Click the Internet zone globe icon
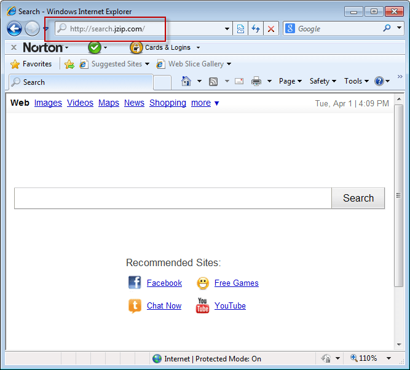Screen dimensions: 410x370 [157, 359]
